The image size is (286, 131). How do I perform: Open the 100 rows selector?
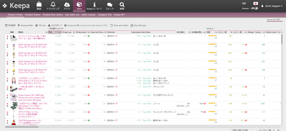pyautogui.click(x=40, y=25)
